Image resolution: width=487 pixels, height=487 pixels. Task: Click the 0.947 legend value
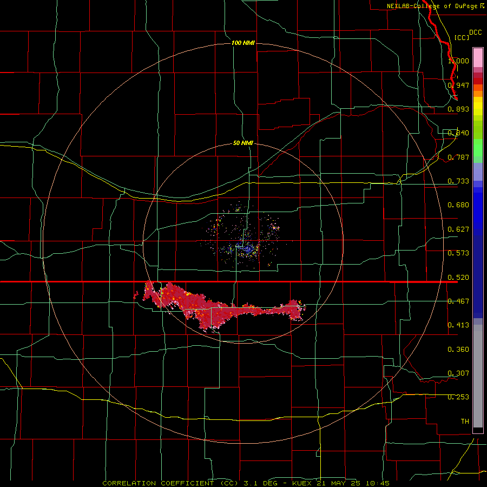458,85
